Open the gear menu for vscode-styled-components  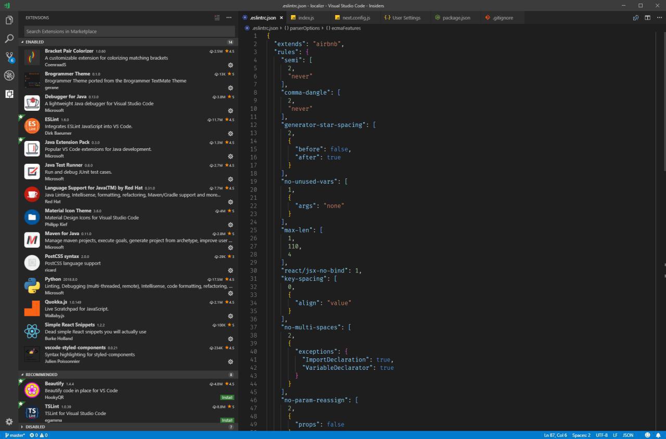point(230,361)
